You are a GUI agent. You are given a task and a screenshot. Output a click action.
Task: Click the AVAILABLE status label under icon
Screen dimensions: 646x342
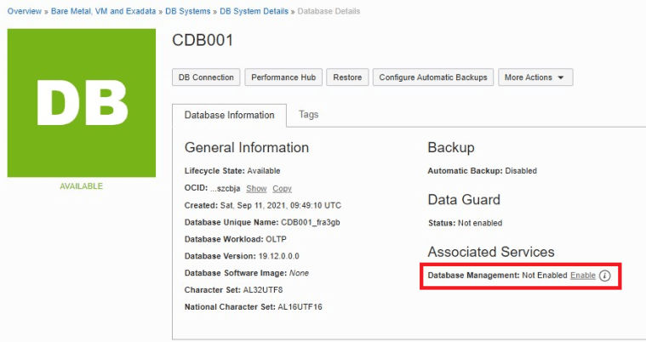pyautogui.click(x=81, y=185)
